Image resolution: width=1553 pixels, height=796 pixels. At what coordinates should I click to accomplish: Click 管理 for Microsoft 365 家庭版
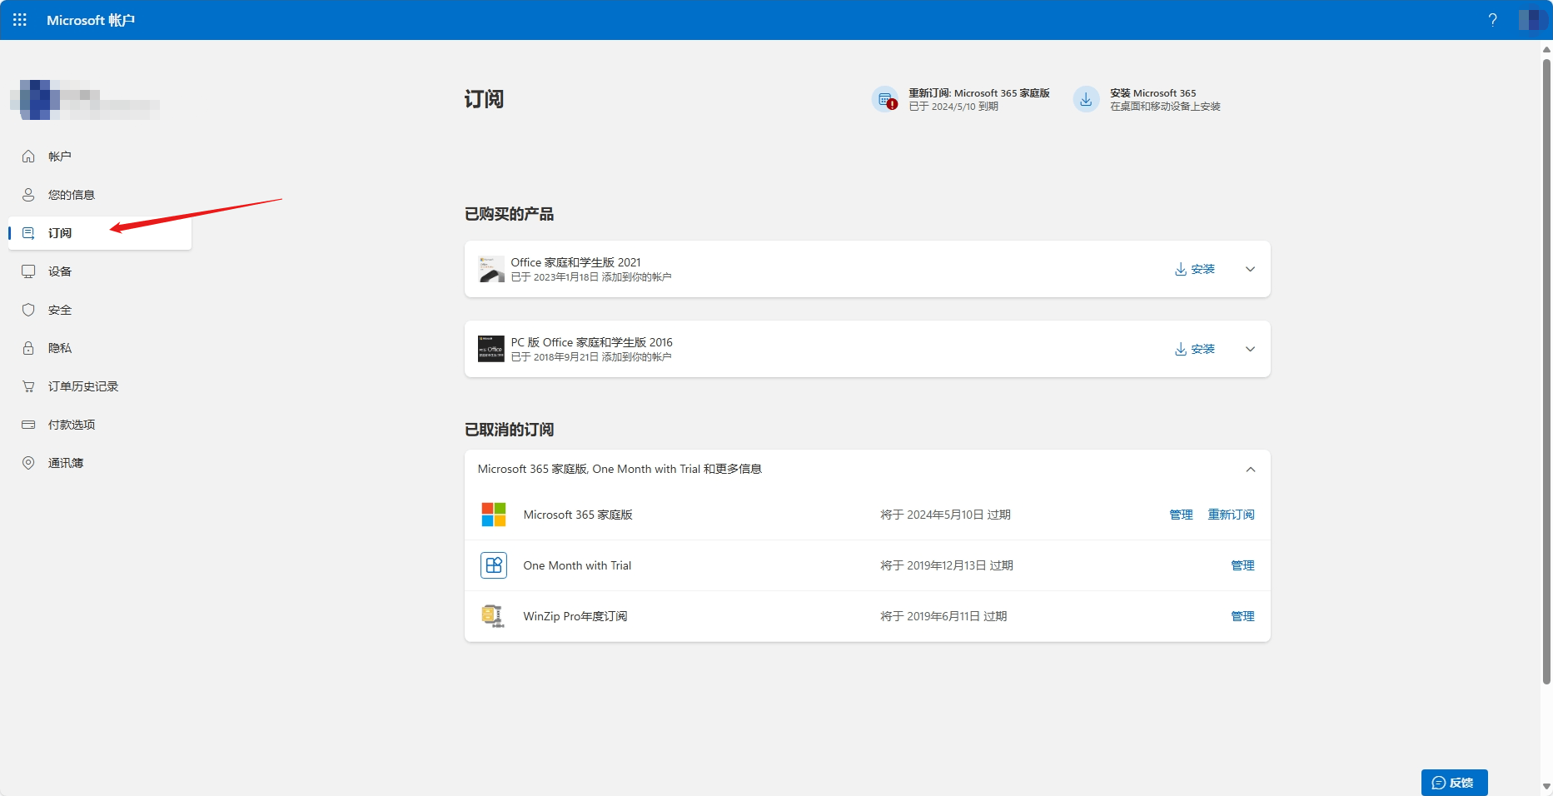[1181, 515]
